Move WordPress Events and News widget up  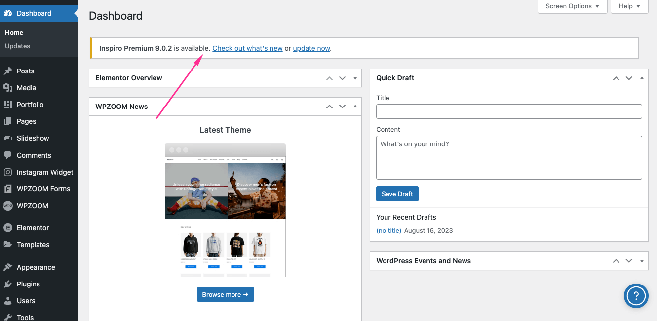click(x=616, y=261)
